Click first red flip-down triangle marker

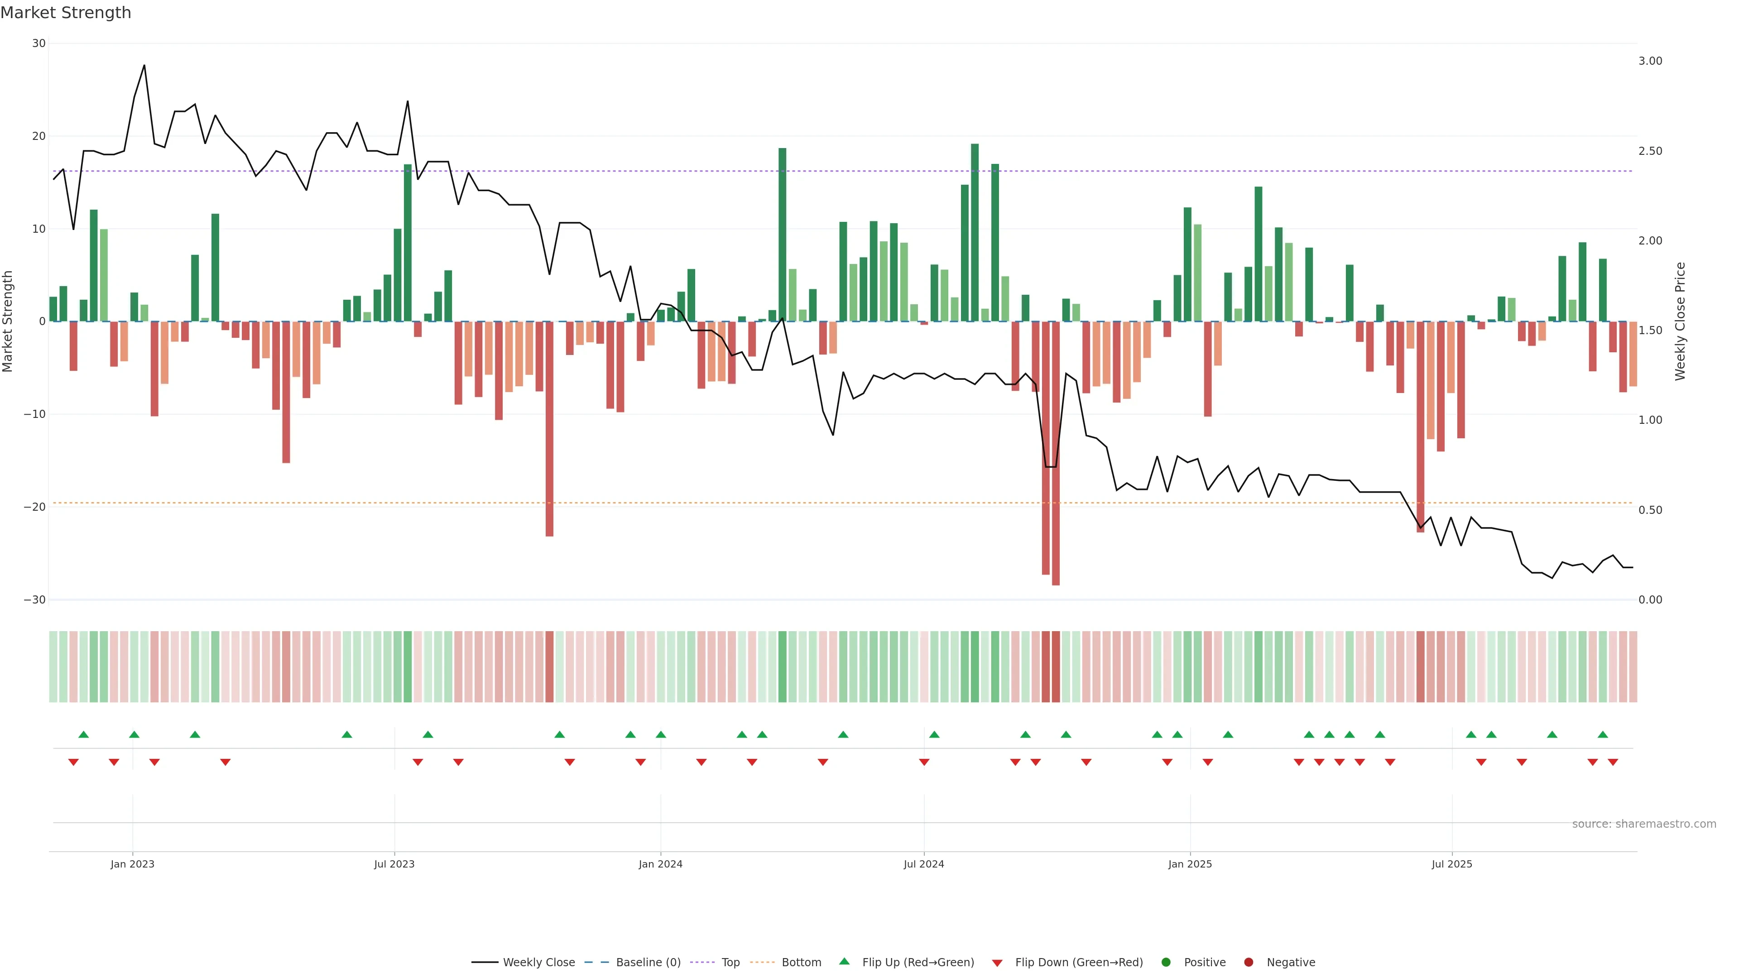click(x=73, y=762)
